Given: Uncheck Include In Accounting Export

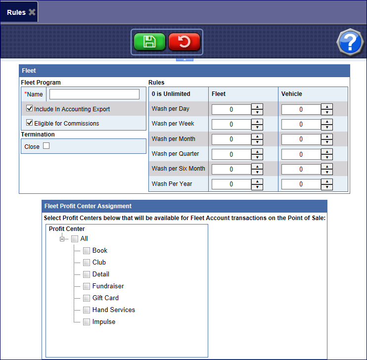Looking at the screenshot, I should [30, 109].
